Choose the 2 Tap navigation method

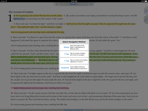click(74, 61)
